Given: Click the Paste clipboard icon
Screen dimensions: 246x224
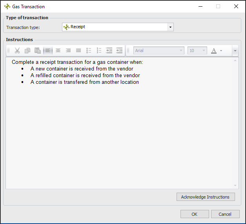Looking at the screenshot, I should click(x=38, y=51).
